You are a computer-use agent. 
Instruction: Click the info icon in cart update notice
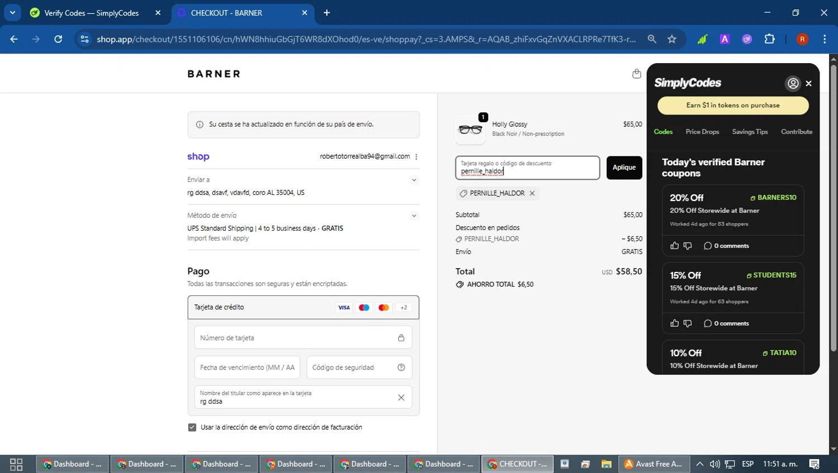pos(199,125)
